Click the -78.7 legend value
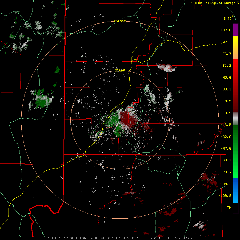This screenshot has width=240, height=240. click(x=226, y=172)
